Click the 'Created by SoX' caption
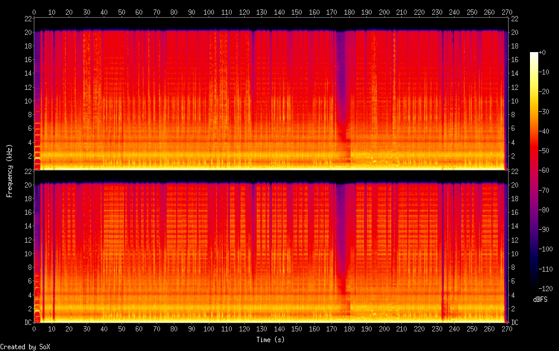Screen dimensions: 559x351 click(x=25, y=347)
